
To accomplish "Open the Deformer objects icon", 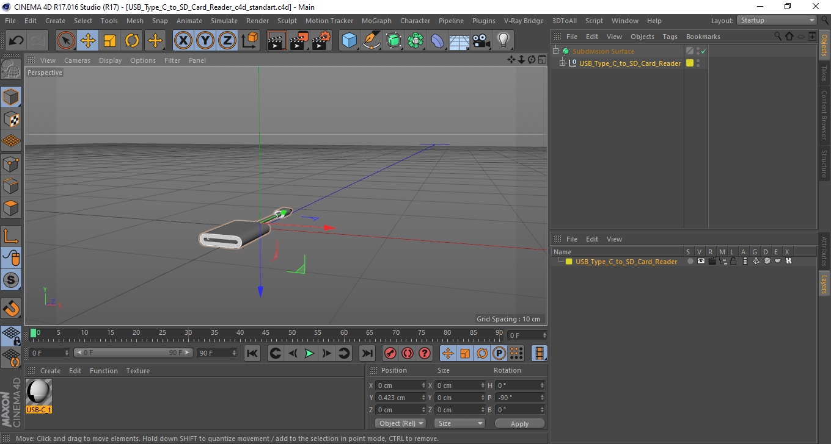I will 437,41.
